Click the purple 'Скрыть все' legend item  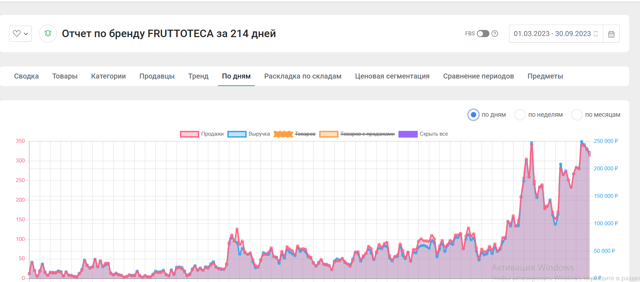[423, 134]
